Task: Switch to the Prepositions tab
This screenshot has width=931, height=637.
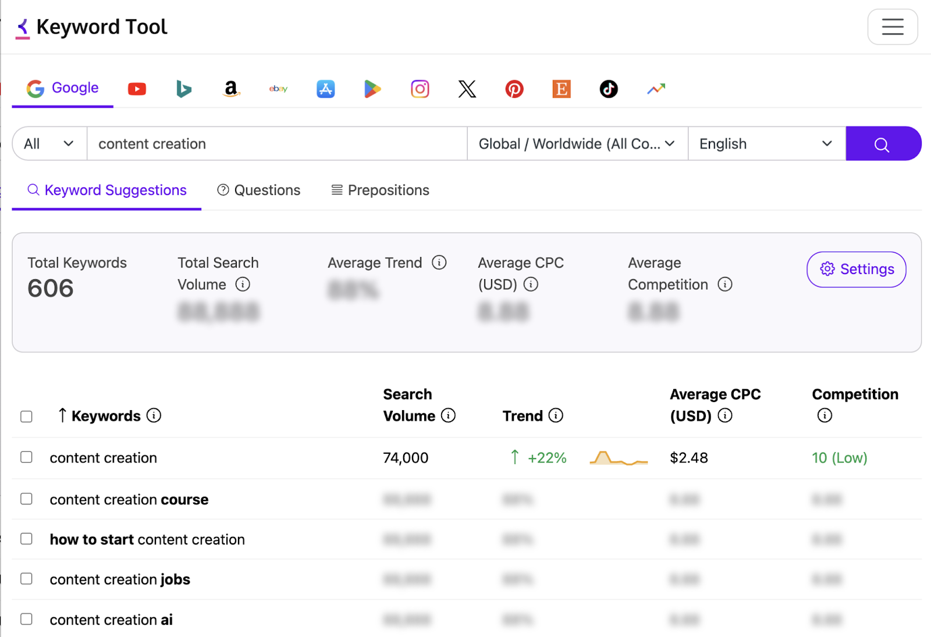Action: [381, 190]
